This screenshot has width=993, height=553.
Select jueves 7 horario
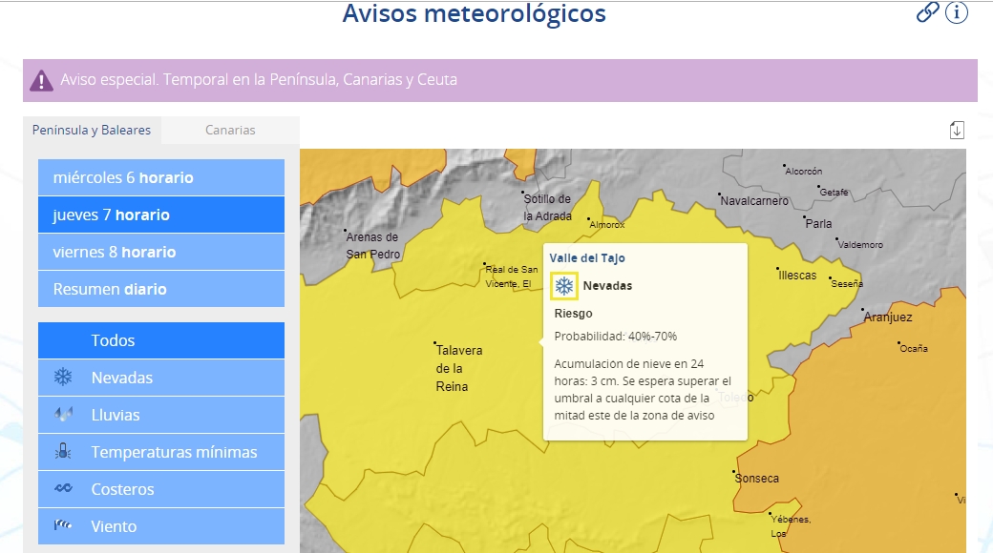[x=160, y=215]
